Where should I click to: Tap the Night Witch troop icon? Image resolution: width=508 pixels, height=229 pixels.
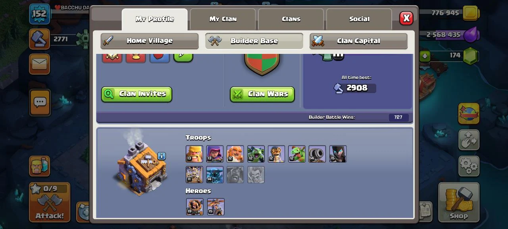click(x=338, y=154)
